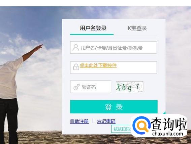This screenshot has width=191, height=144.
Task: Open the K宝登录 tab
Action: pos(137,28)
